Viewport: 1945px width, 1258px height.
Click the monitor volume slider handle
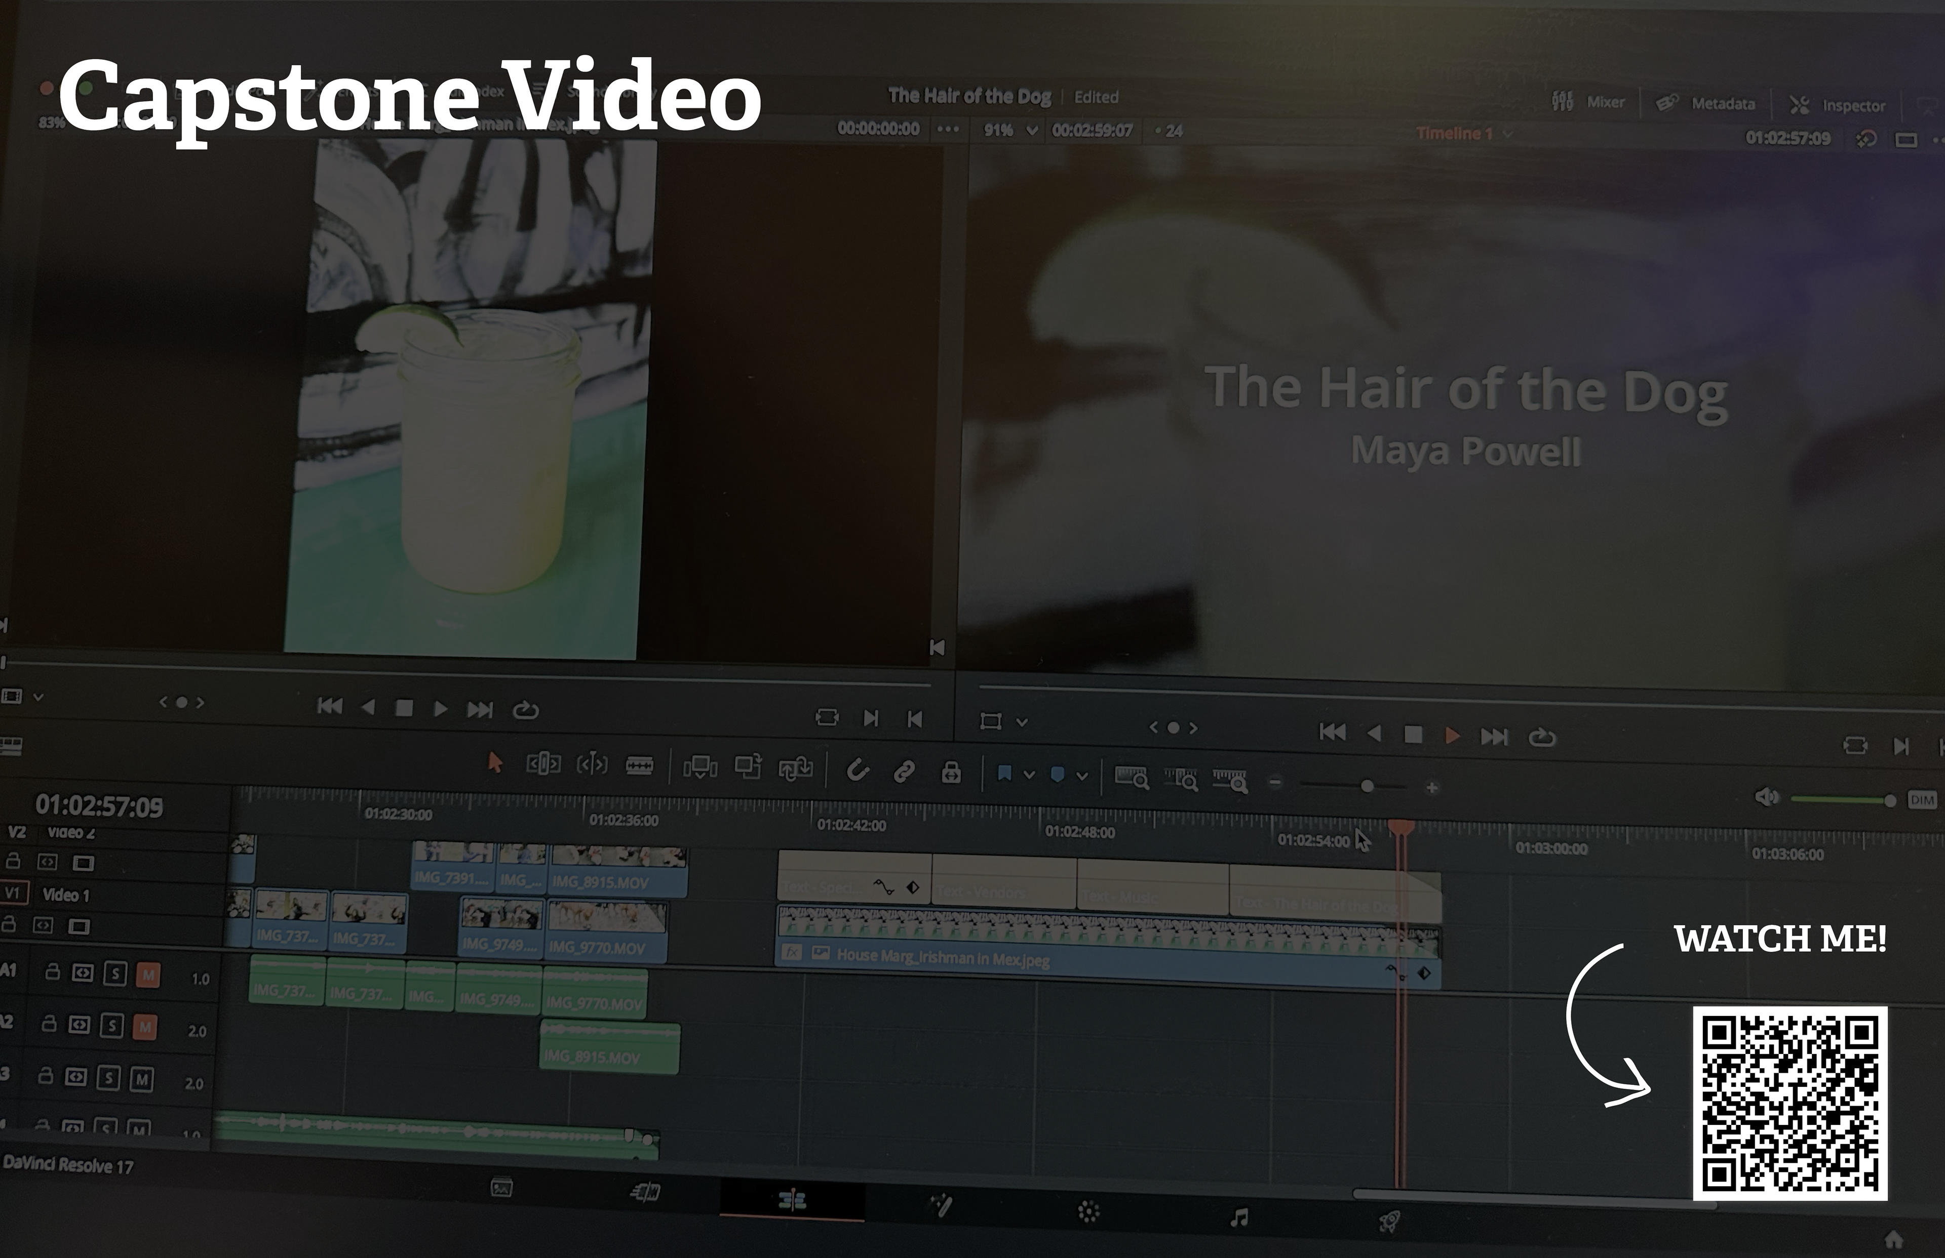point(1889,801)
